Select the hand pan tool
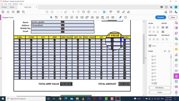Screen dimensions: 179x101 78,12
